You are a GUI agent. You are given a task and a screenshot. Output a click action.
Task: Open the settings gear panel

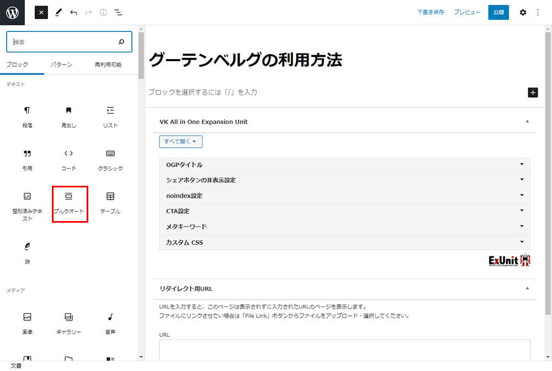pyautogui.click(x=523, y=12)
